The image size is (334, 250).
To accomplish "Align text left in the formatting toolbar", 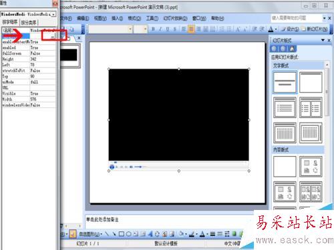I will point(184,29).
